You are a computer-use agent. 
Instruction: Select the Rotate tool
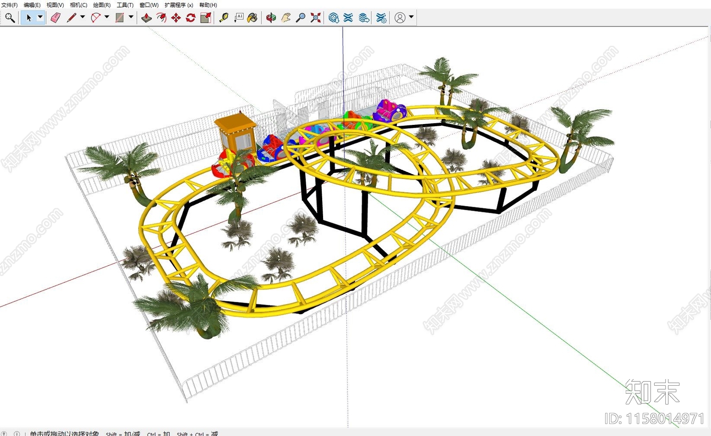[191, 18]
